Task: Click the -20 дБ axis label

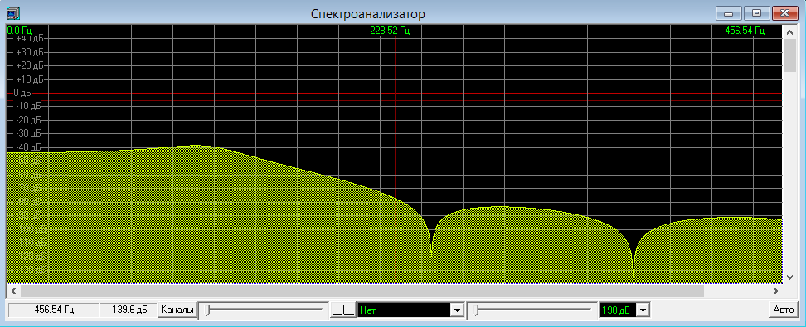Action: [x=29, y=120]
